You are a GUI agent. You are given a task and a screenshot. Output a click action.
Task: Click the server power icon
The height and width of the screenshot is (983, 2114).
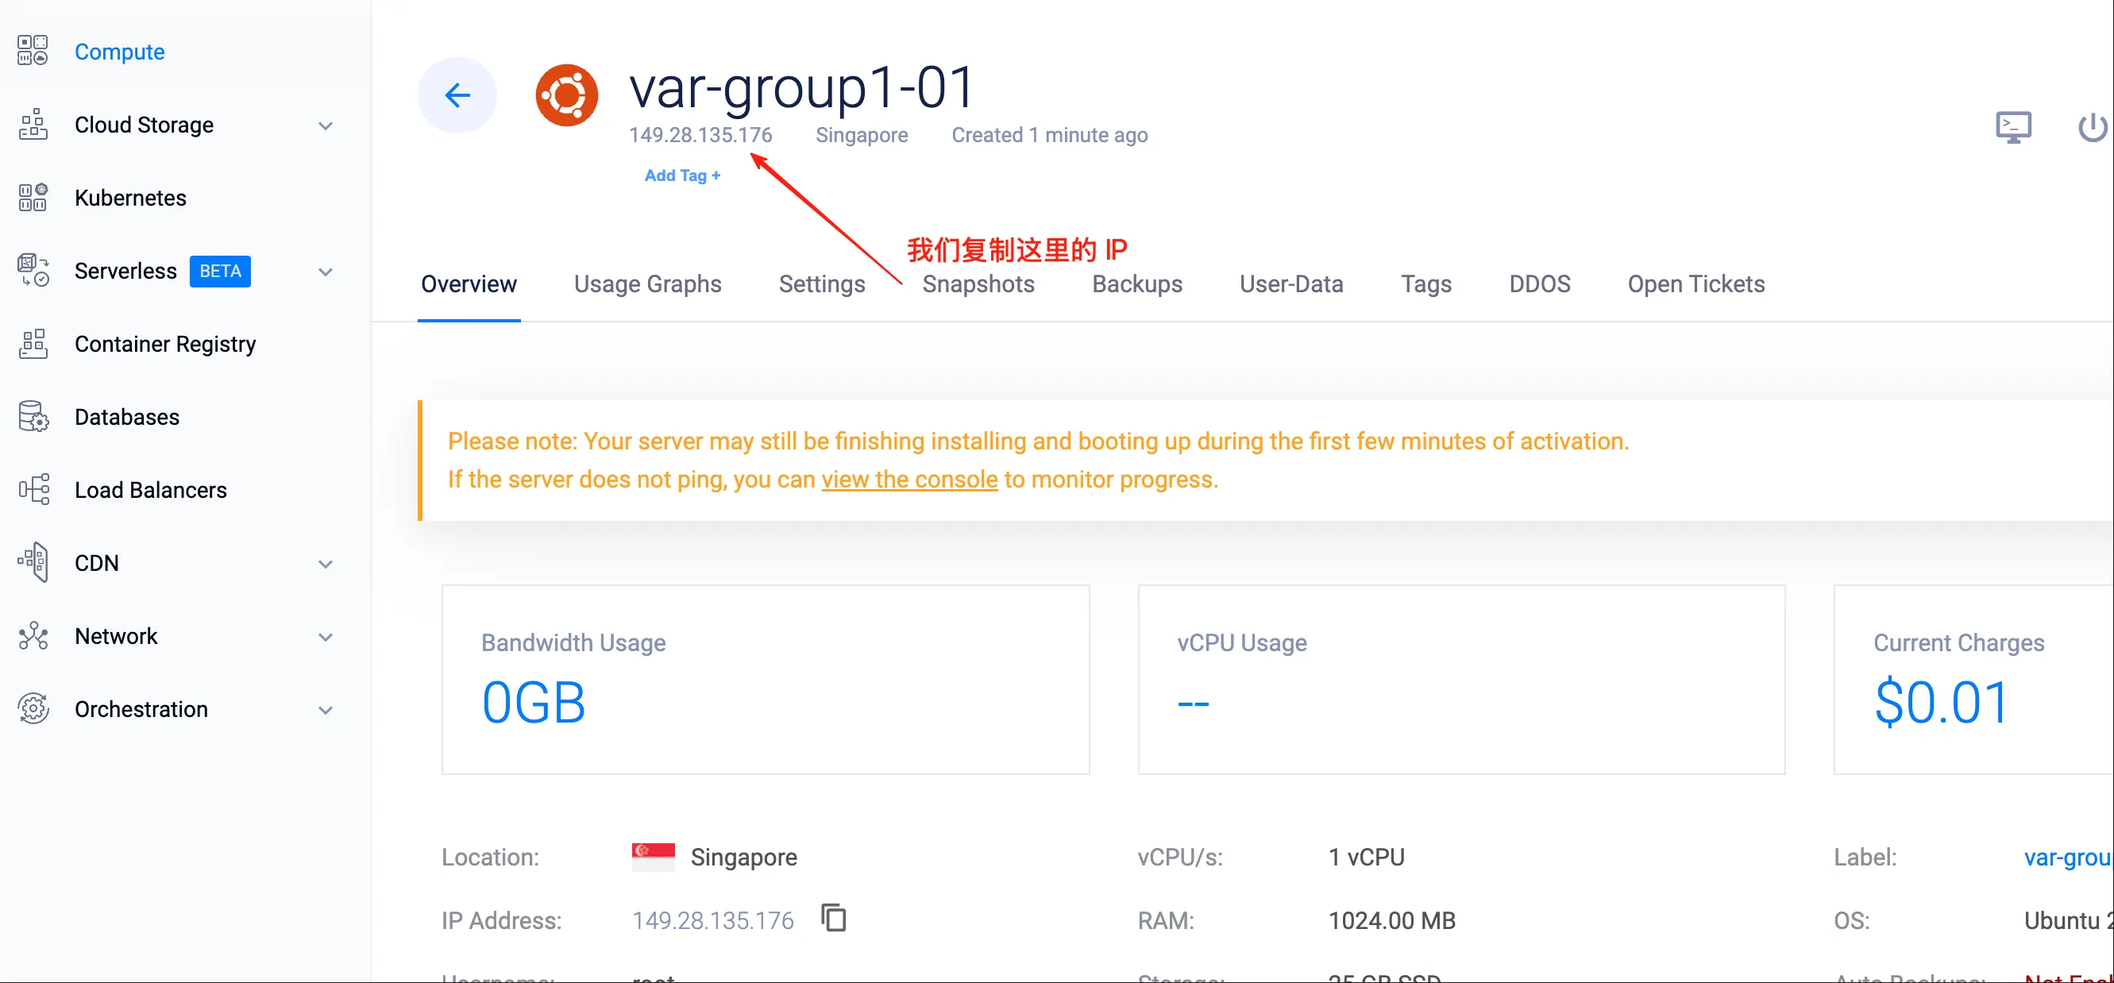[x=2092, y=127]
